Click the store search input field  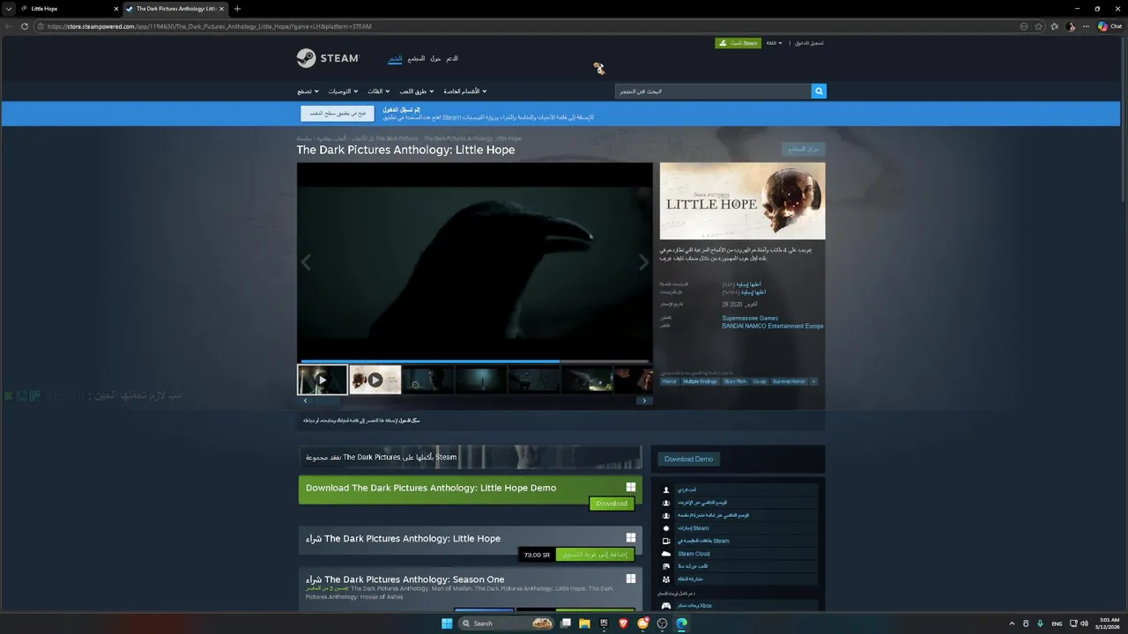713,91
